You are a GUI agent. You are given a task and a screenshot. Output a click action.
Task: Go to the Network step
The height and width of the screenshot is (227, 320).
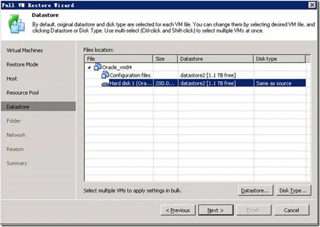[16, 135]
